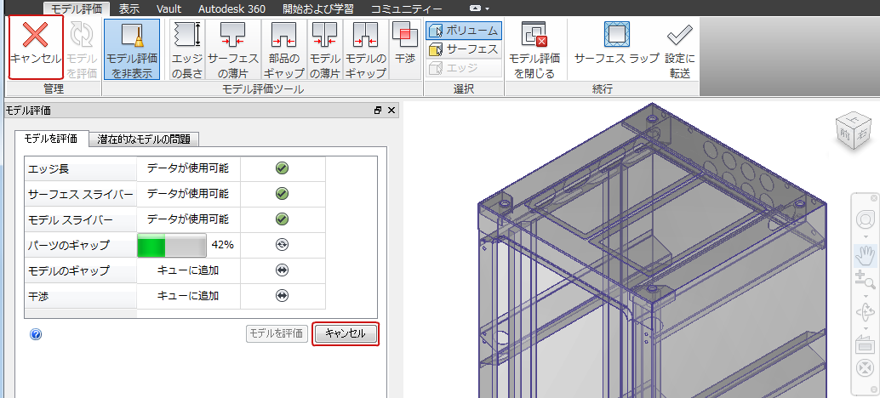Click the キャンセル button in the panel
Image resolution: width=880 pixels, height=398 pixels.
tap(346, 333)
